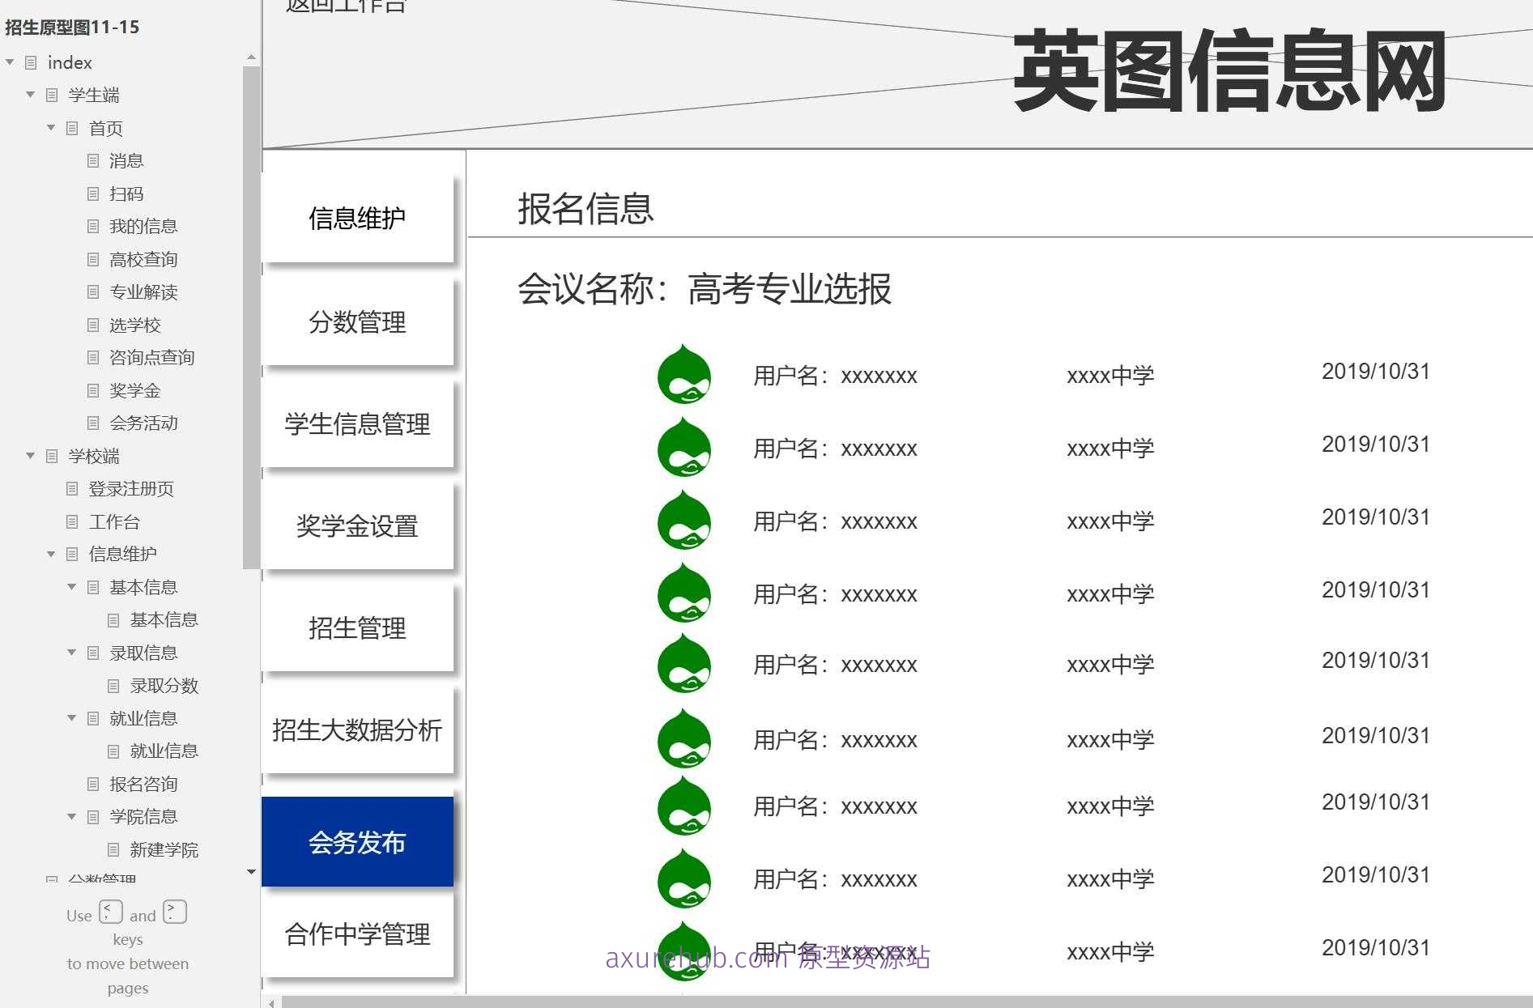Select the 信息维护 navigation button
1533x1008 pixels.
coord(358,216)
